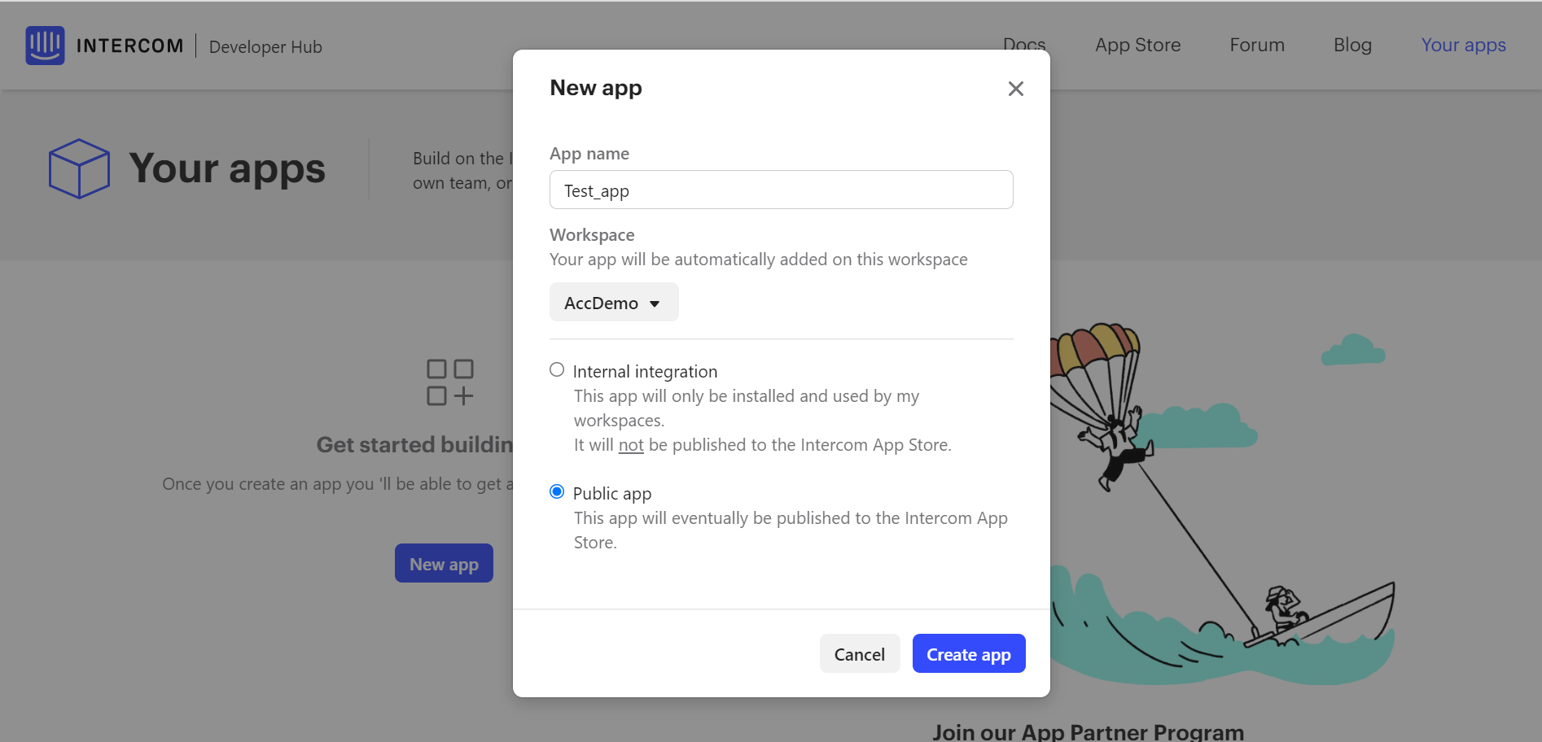Click the Intercom logo icon
The image size is (1542, 742).
point(45,46)
